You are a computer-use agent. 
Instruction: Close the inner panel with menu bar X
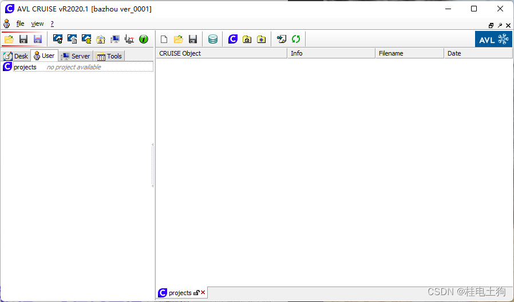(508, 25)
